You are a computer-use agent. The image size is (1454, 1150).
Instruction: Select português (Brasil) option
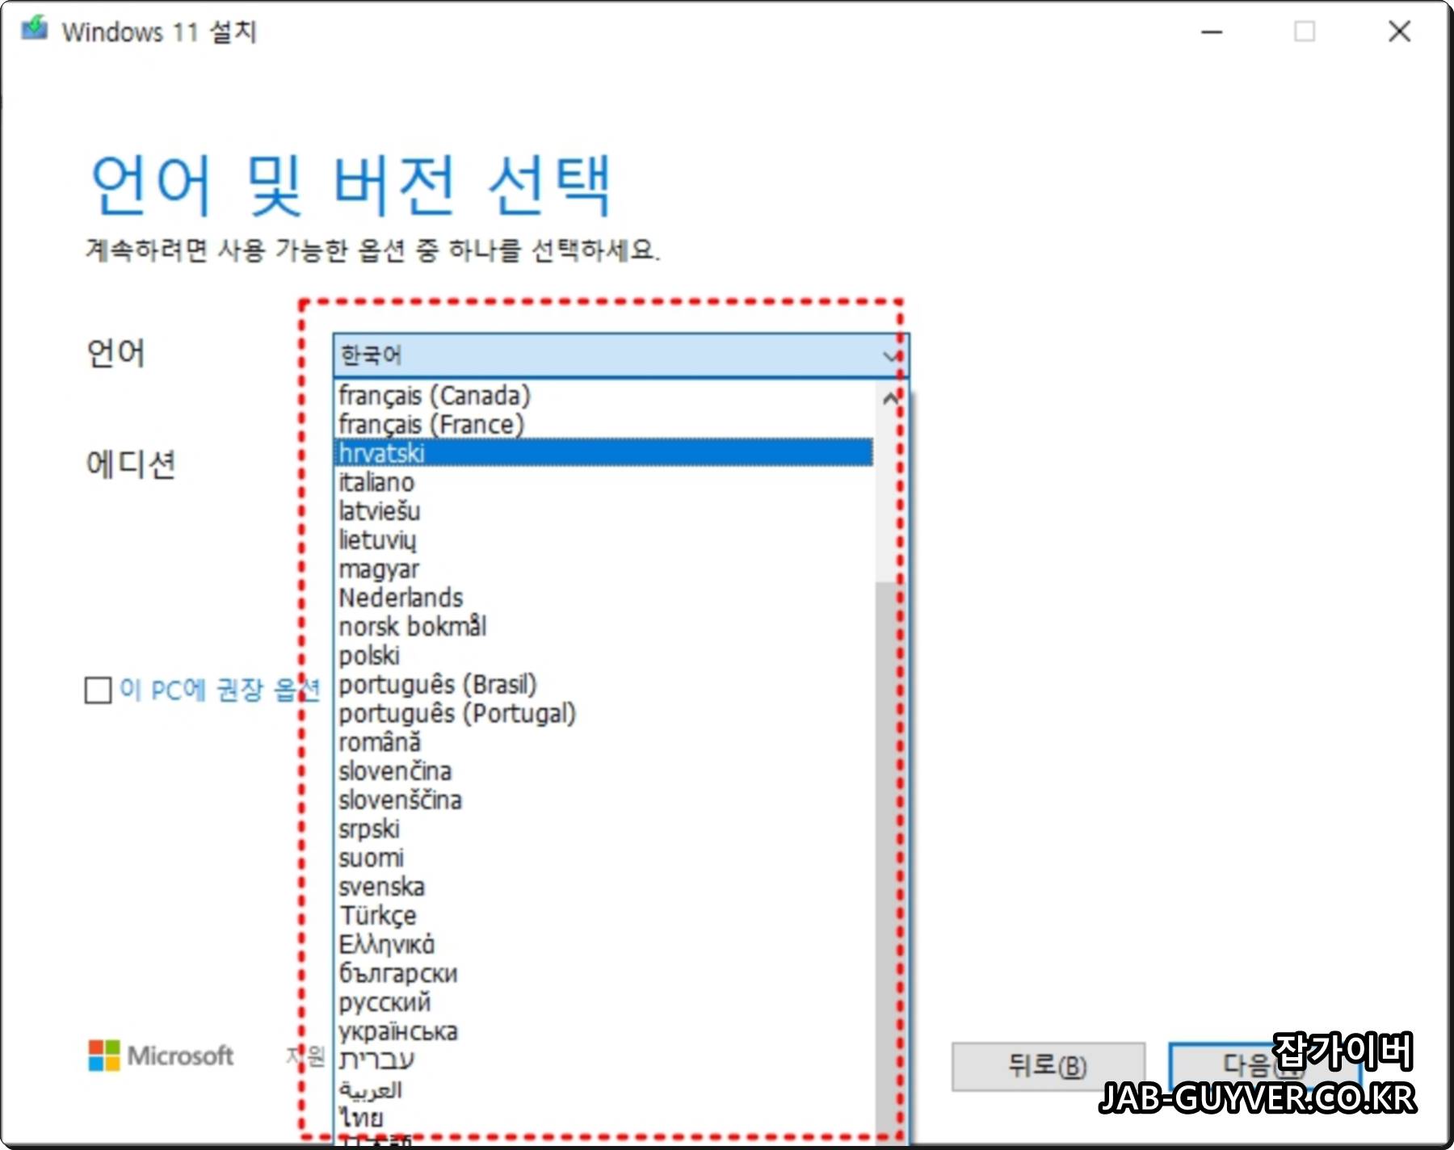click(603, 685)
